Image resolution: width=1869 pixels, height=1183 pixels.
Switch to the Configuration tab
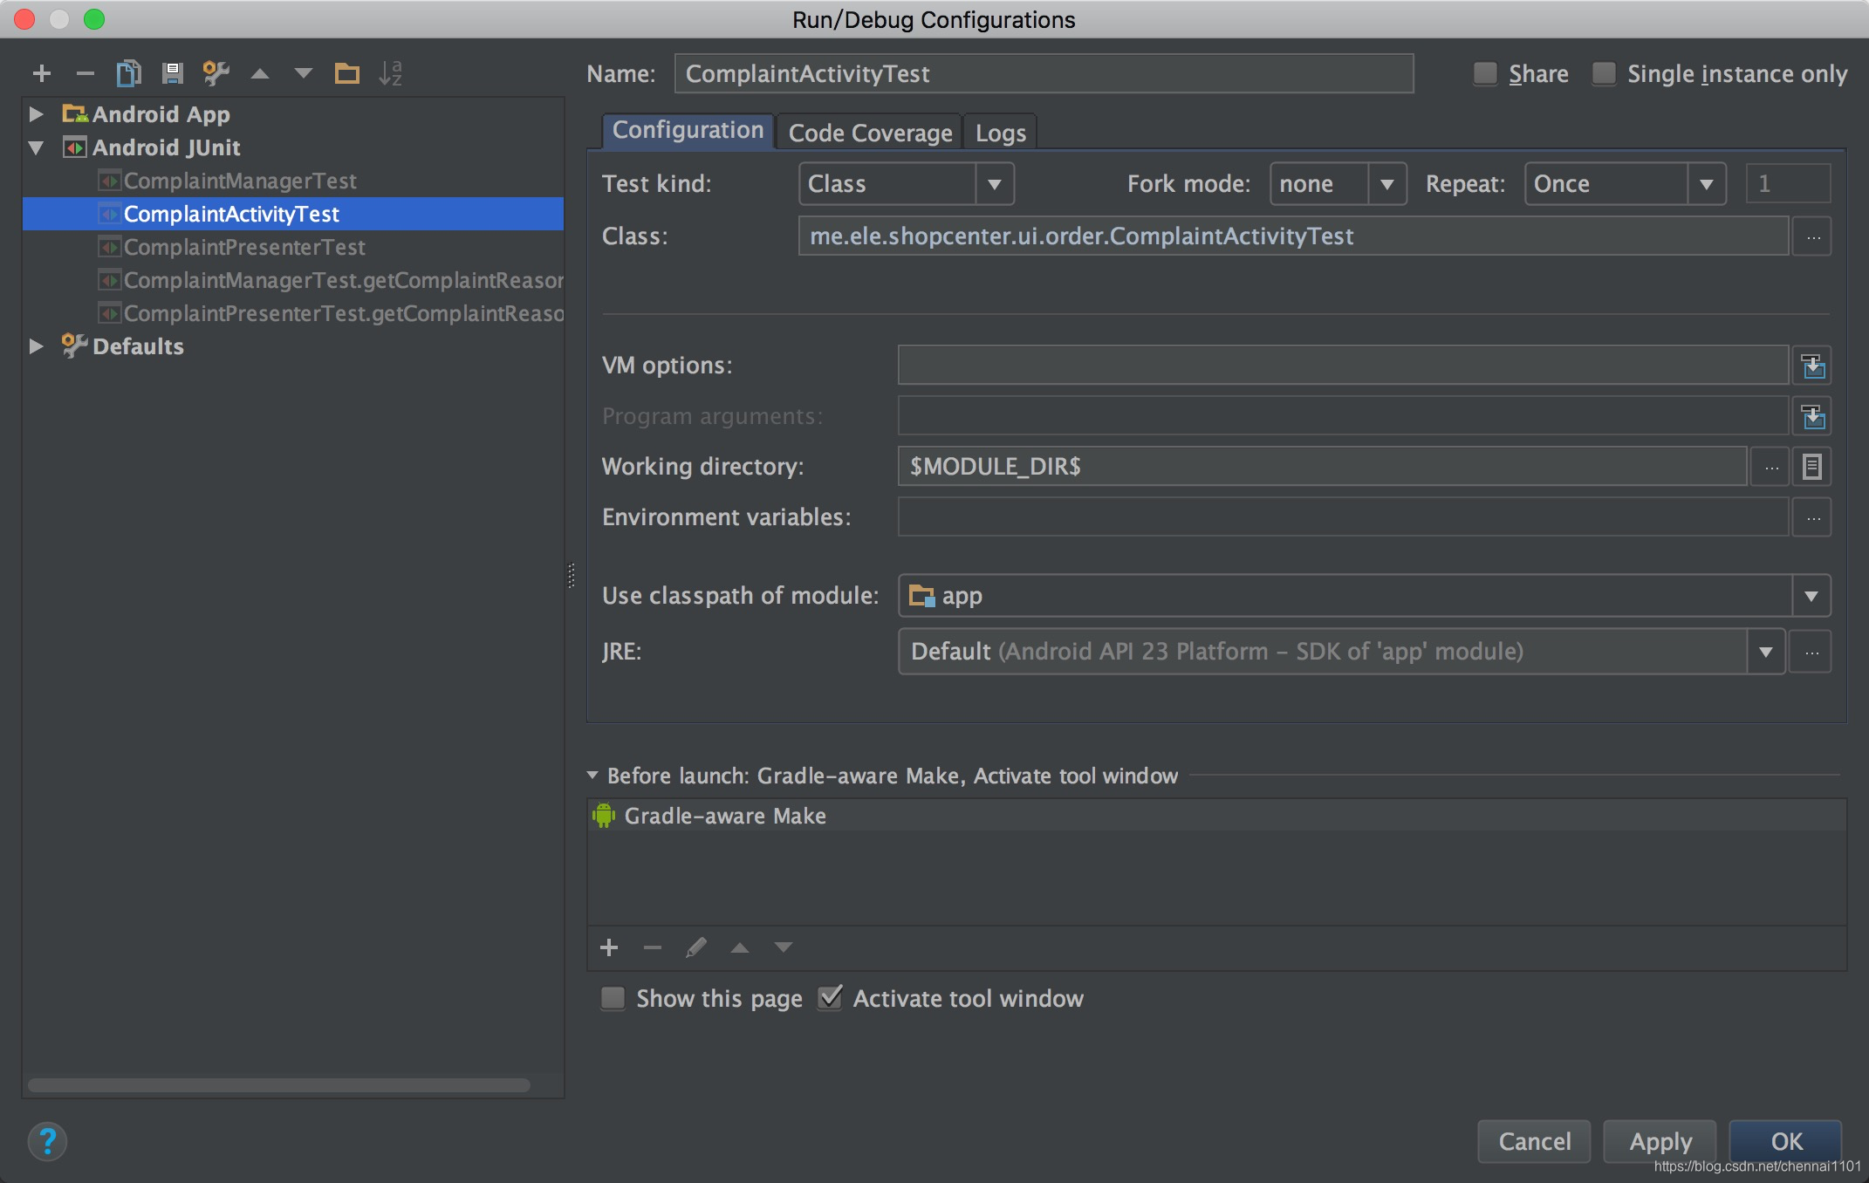pyautogui.click(x=688, y=131)
